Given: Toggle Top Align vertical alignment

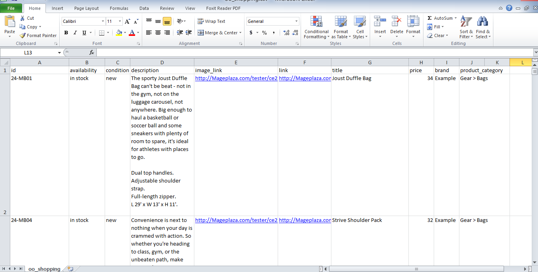Looking at the screenshot, I should tap(149, 21).
